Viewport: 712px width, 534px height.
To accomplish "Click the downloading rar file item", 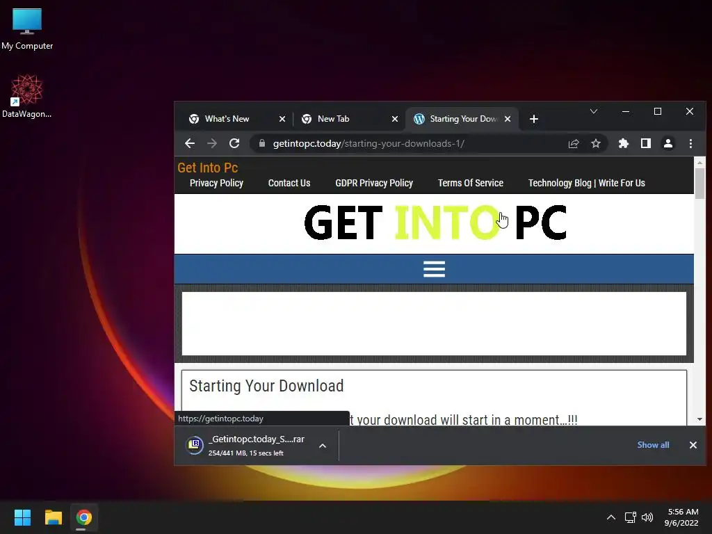I will 256,446.
